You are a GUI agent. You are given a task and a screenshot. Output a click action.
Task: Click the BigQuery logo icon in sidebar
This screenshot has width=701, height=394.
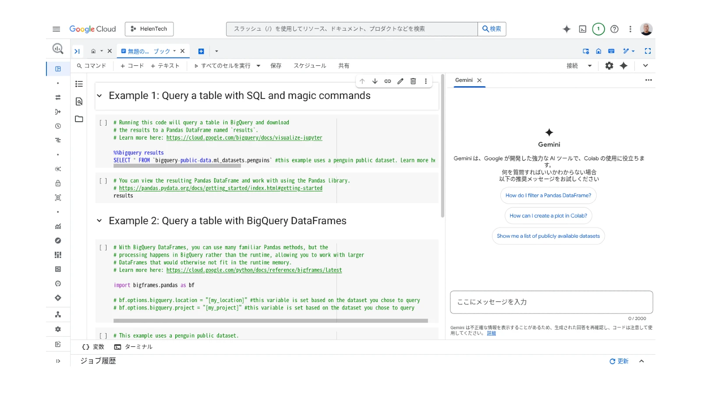coord(58,49)
